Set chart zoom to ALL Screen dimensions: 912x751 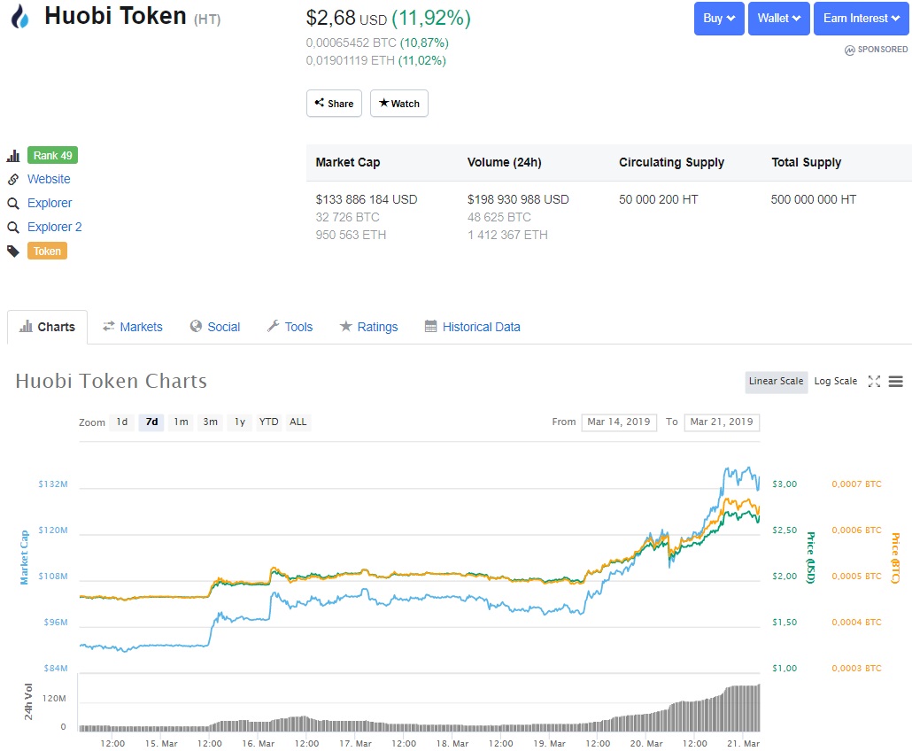tap(298, 422)
